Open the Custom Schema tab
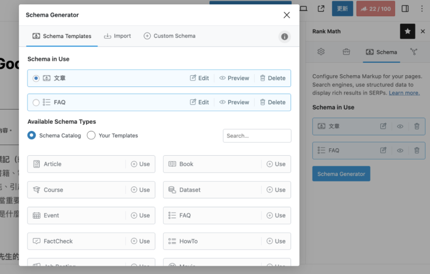The width and height of the screenshot is (430, 274). [x=170, y=36]
